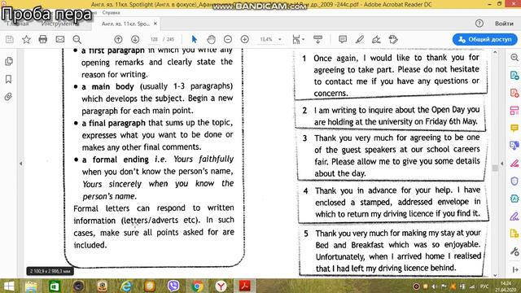This screenshot has width=521, height=293.
Task: Open the Sign document tool
Action: click(x=376, y=40)
